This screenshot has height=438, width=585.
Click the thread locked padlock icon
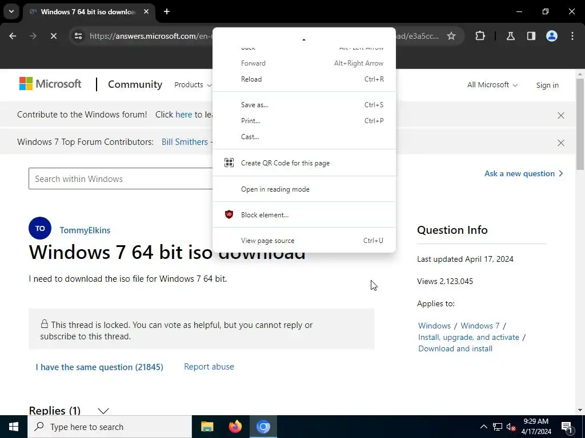[45, 324]
